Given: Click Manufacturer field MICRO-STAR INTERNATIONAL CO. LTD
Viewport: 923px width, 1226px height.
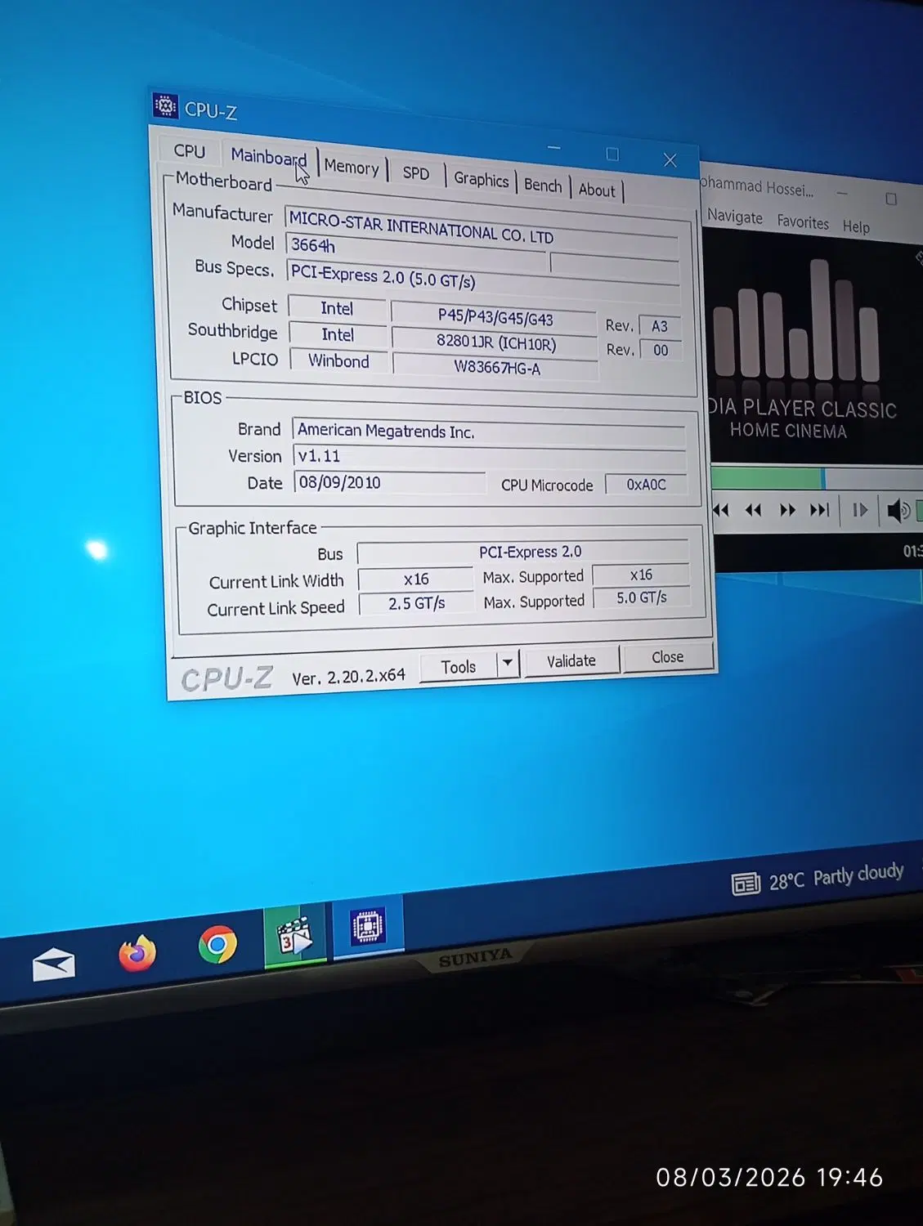Looking at the screenshot, I should 482,228.
